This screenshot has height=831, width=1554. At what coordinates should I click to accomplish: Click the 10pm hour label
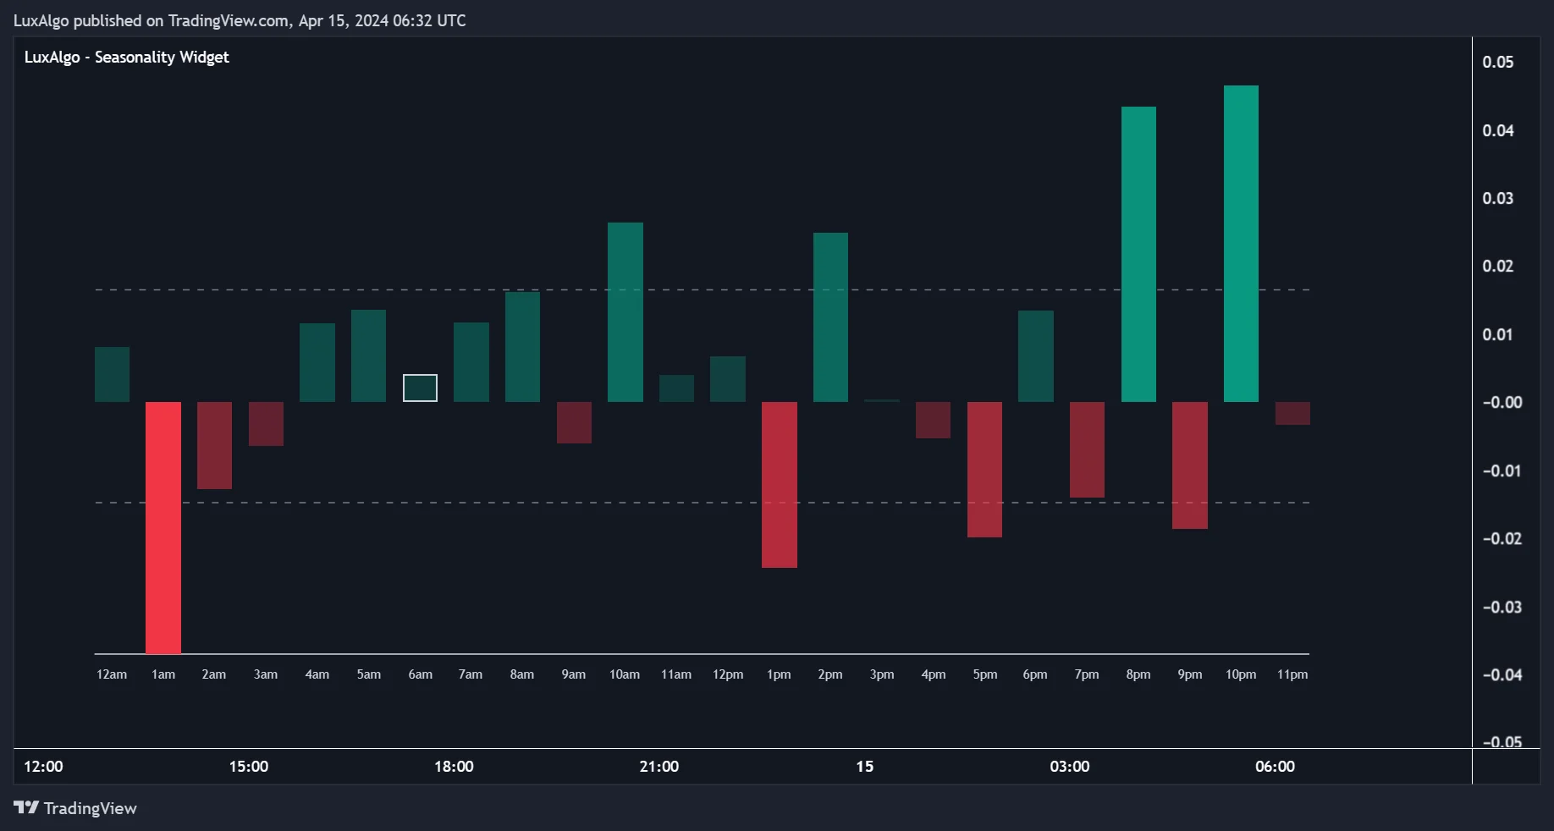click(x=1241, y=674)
